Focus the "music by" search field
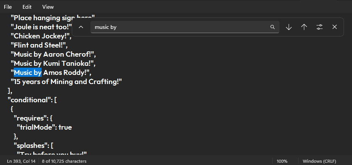The height and width of the screenshot is (165, 352). (179, 27)
